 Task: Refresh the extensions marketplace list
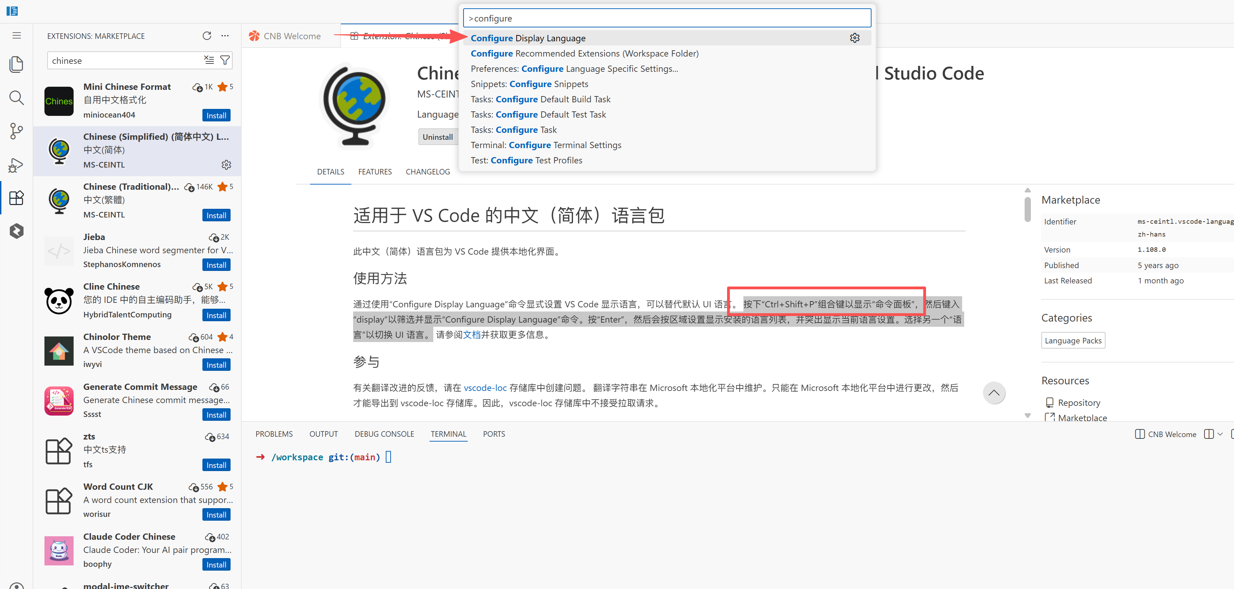click(207, 36)
